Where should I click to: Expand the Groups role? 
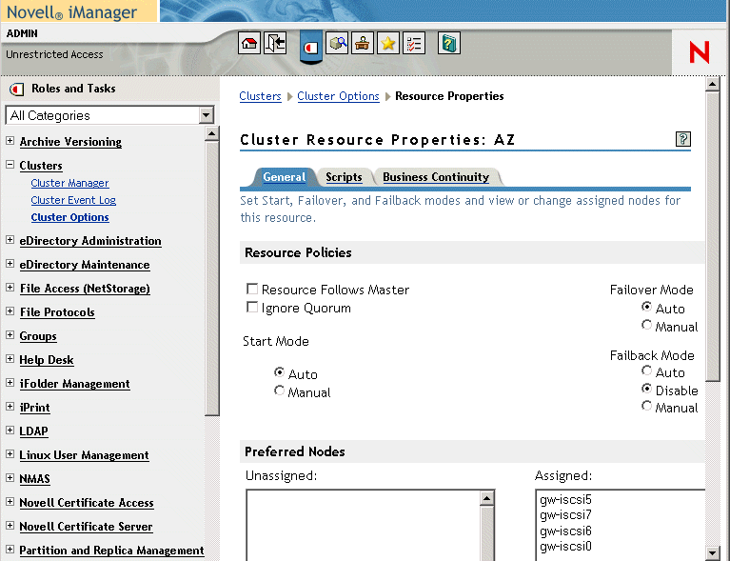coord(10,334)
